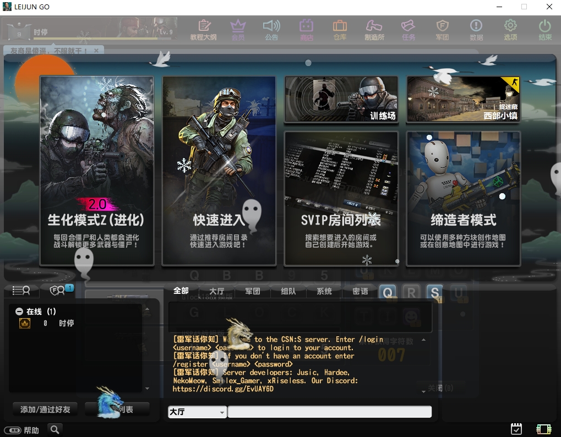The image size is (561, 437).
Task: Switch to the 系统 system chat tab
Action: click(x=324, y=291)
